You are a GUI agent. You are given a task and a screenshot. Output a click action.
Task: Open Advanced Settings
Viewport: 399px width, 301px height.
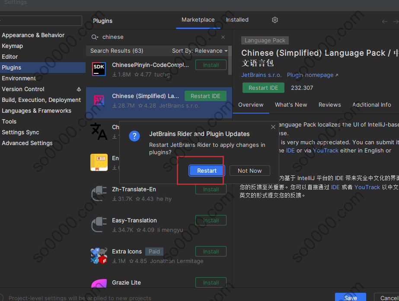click(27, 143)
